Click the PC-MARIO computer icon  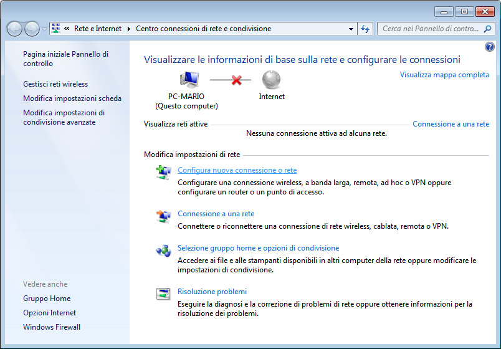point(189,80)
